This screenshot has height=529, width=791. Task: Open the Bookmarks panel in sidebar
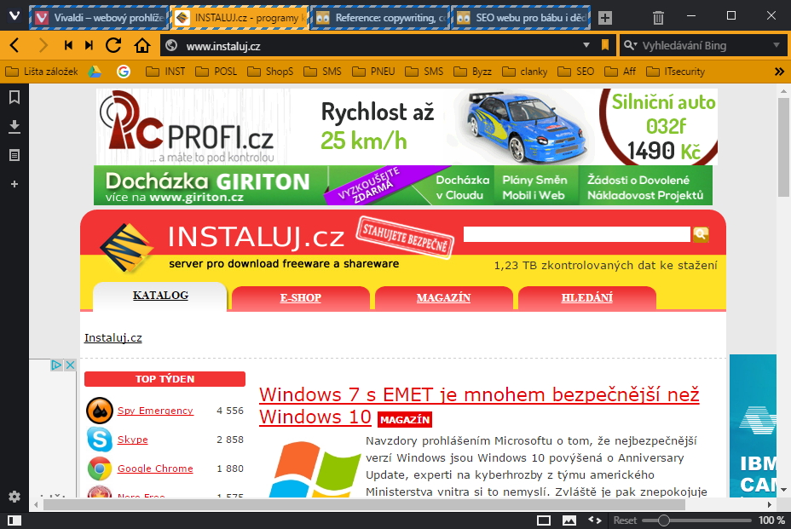coord(14,97)
